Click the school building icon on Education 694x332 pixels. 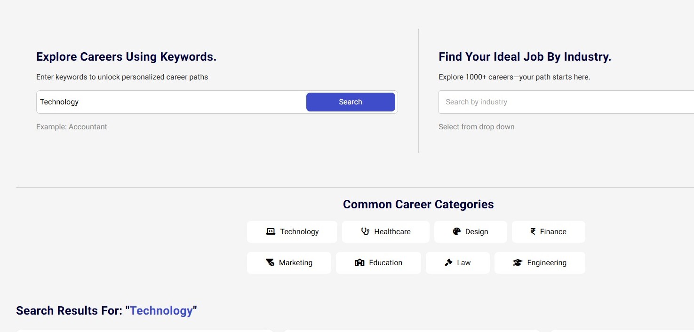pos(359,262)
